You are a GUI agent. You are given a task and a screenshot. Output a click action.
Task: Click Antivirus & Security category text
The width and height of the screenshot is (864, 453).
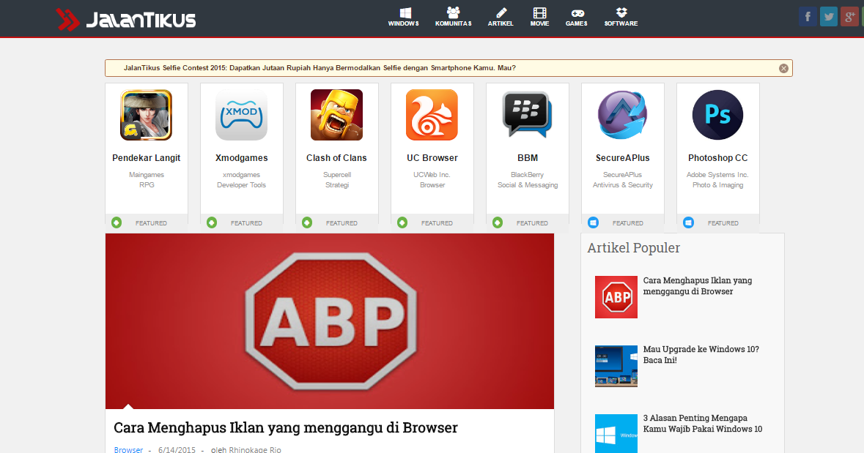tap(623, 185)
